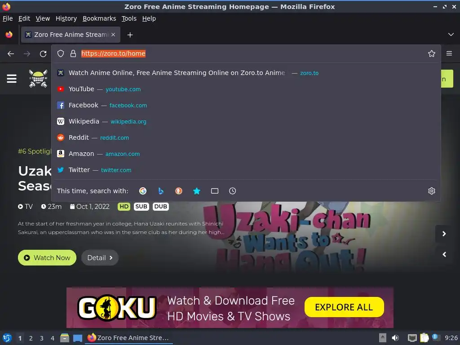Reload the current page

click(x=43, y=54)
